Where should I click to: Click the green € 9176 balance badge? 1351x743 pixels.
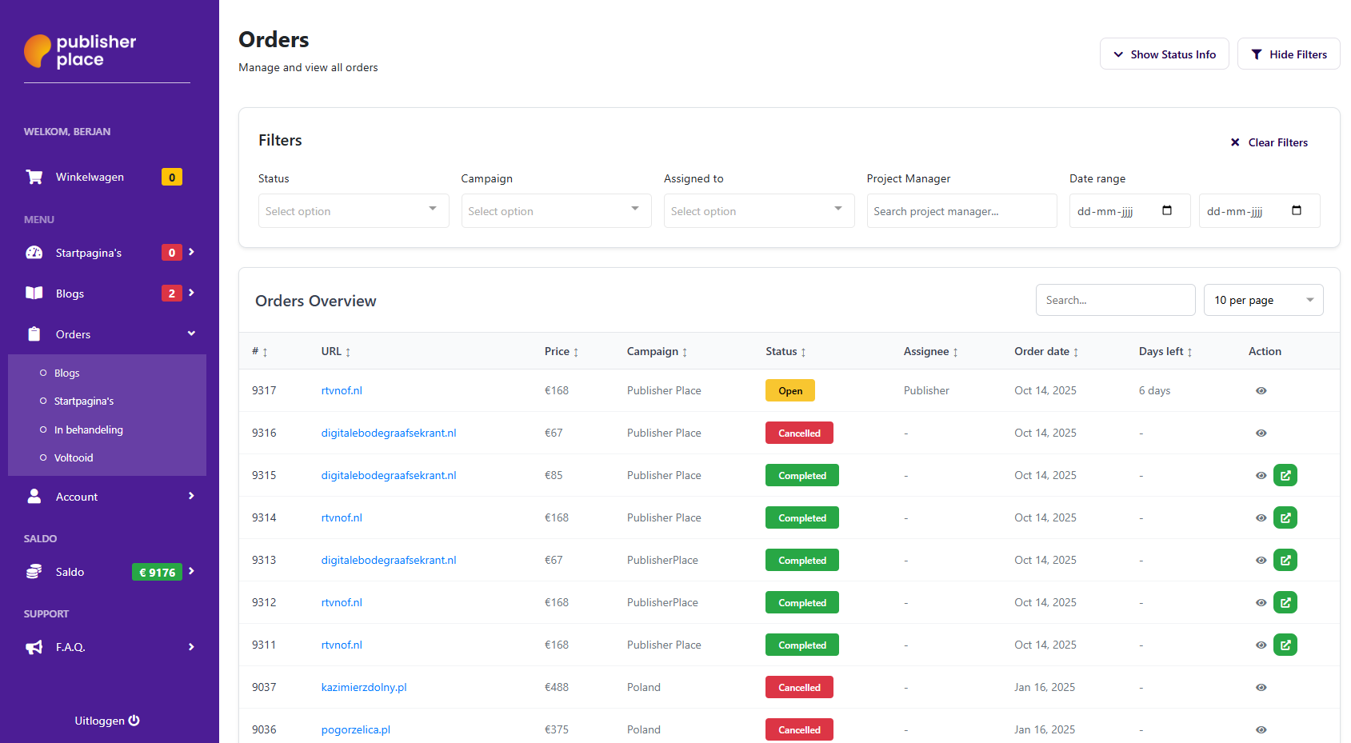157,572
